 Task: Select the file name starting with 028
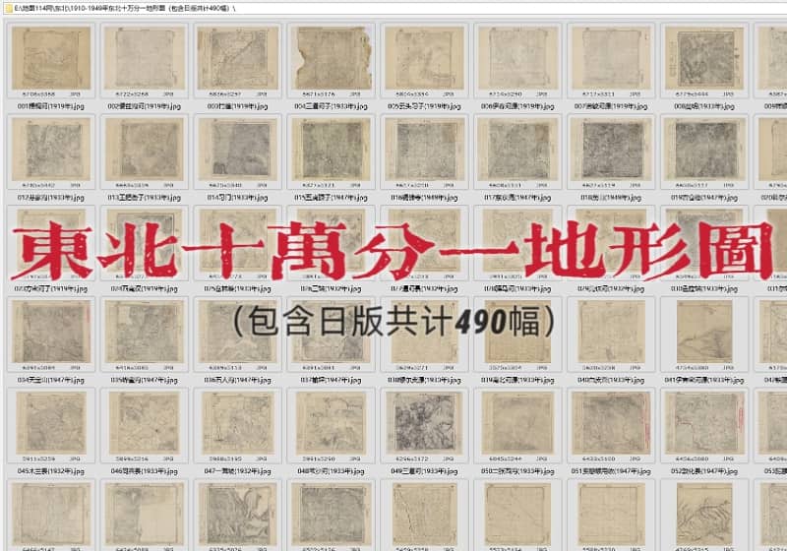click(517, 289)
